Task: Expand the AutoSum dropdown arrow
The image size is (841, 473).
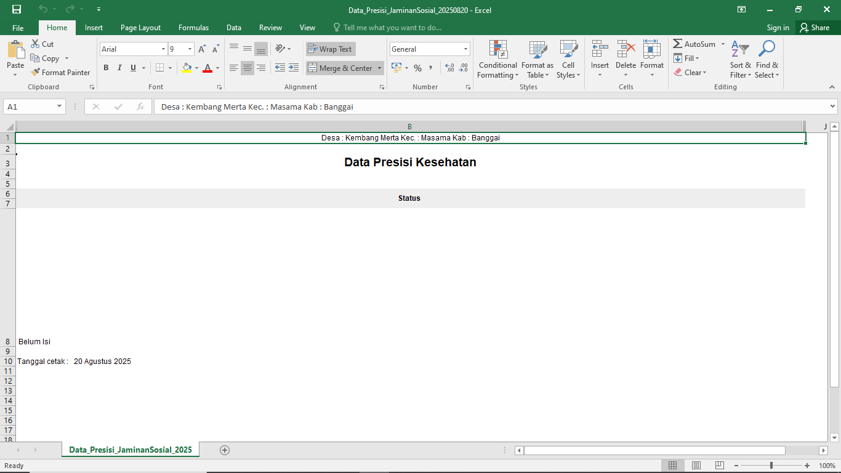Action: 723,44
